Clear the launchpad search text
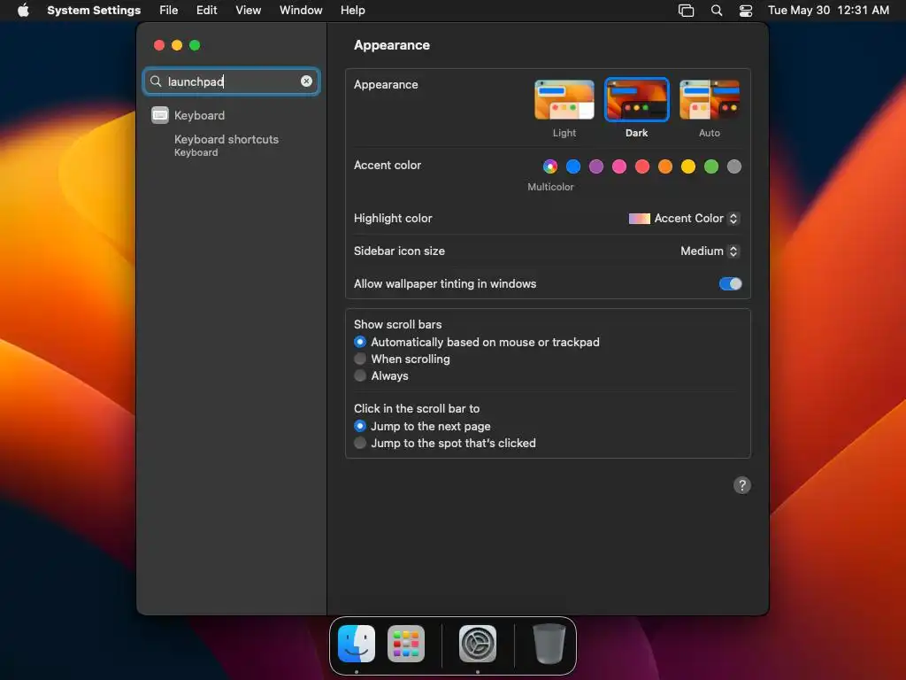This screenshot has height=680, width=906. point(306,81)
